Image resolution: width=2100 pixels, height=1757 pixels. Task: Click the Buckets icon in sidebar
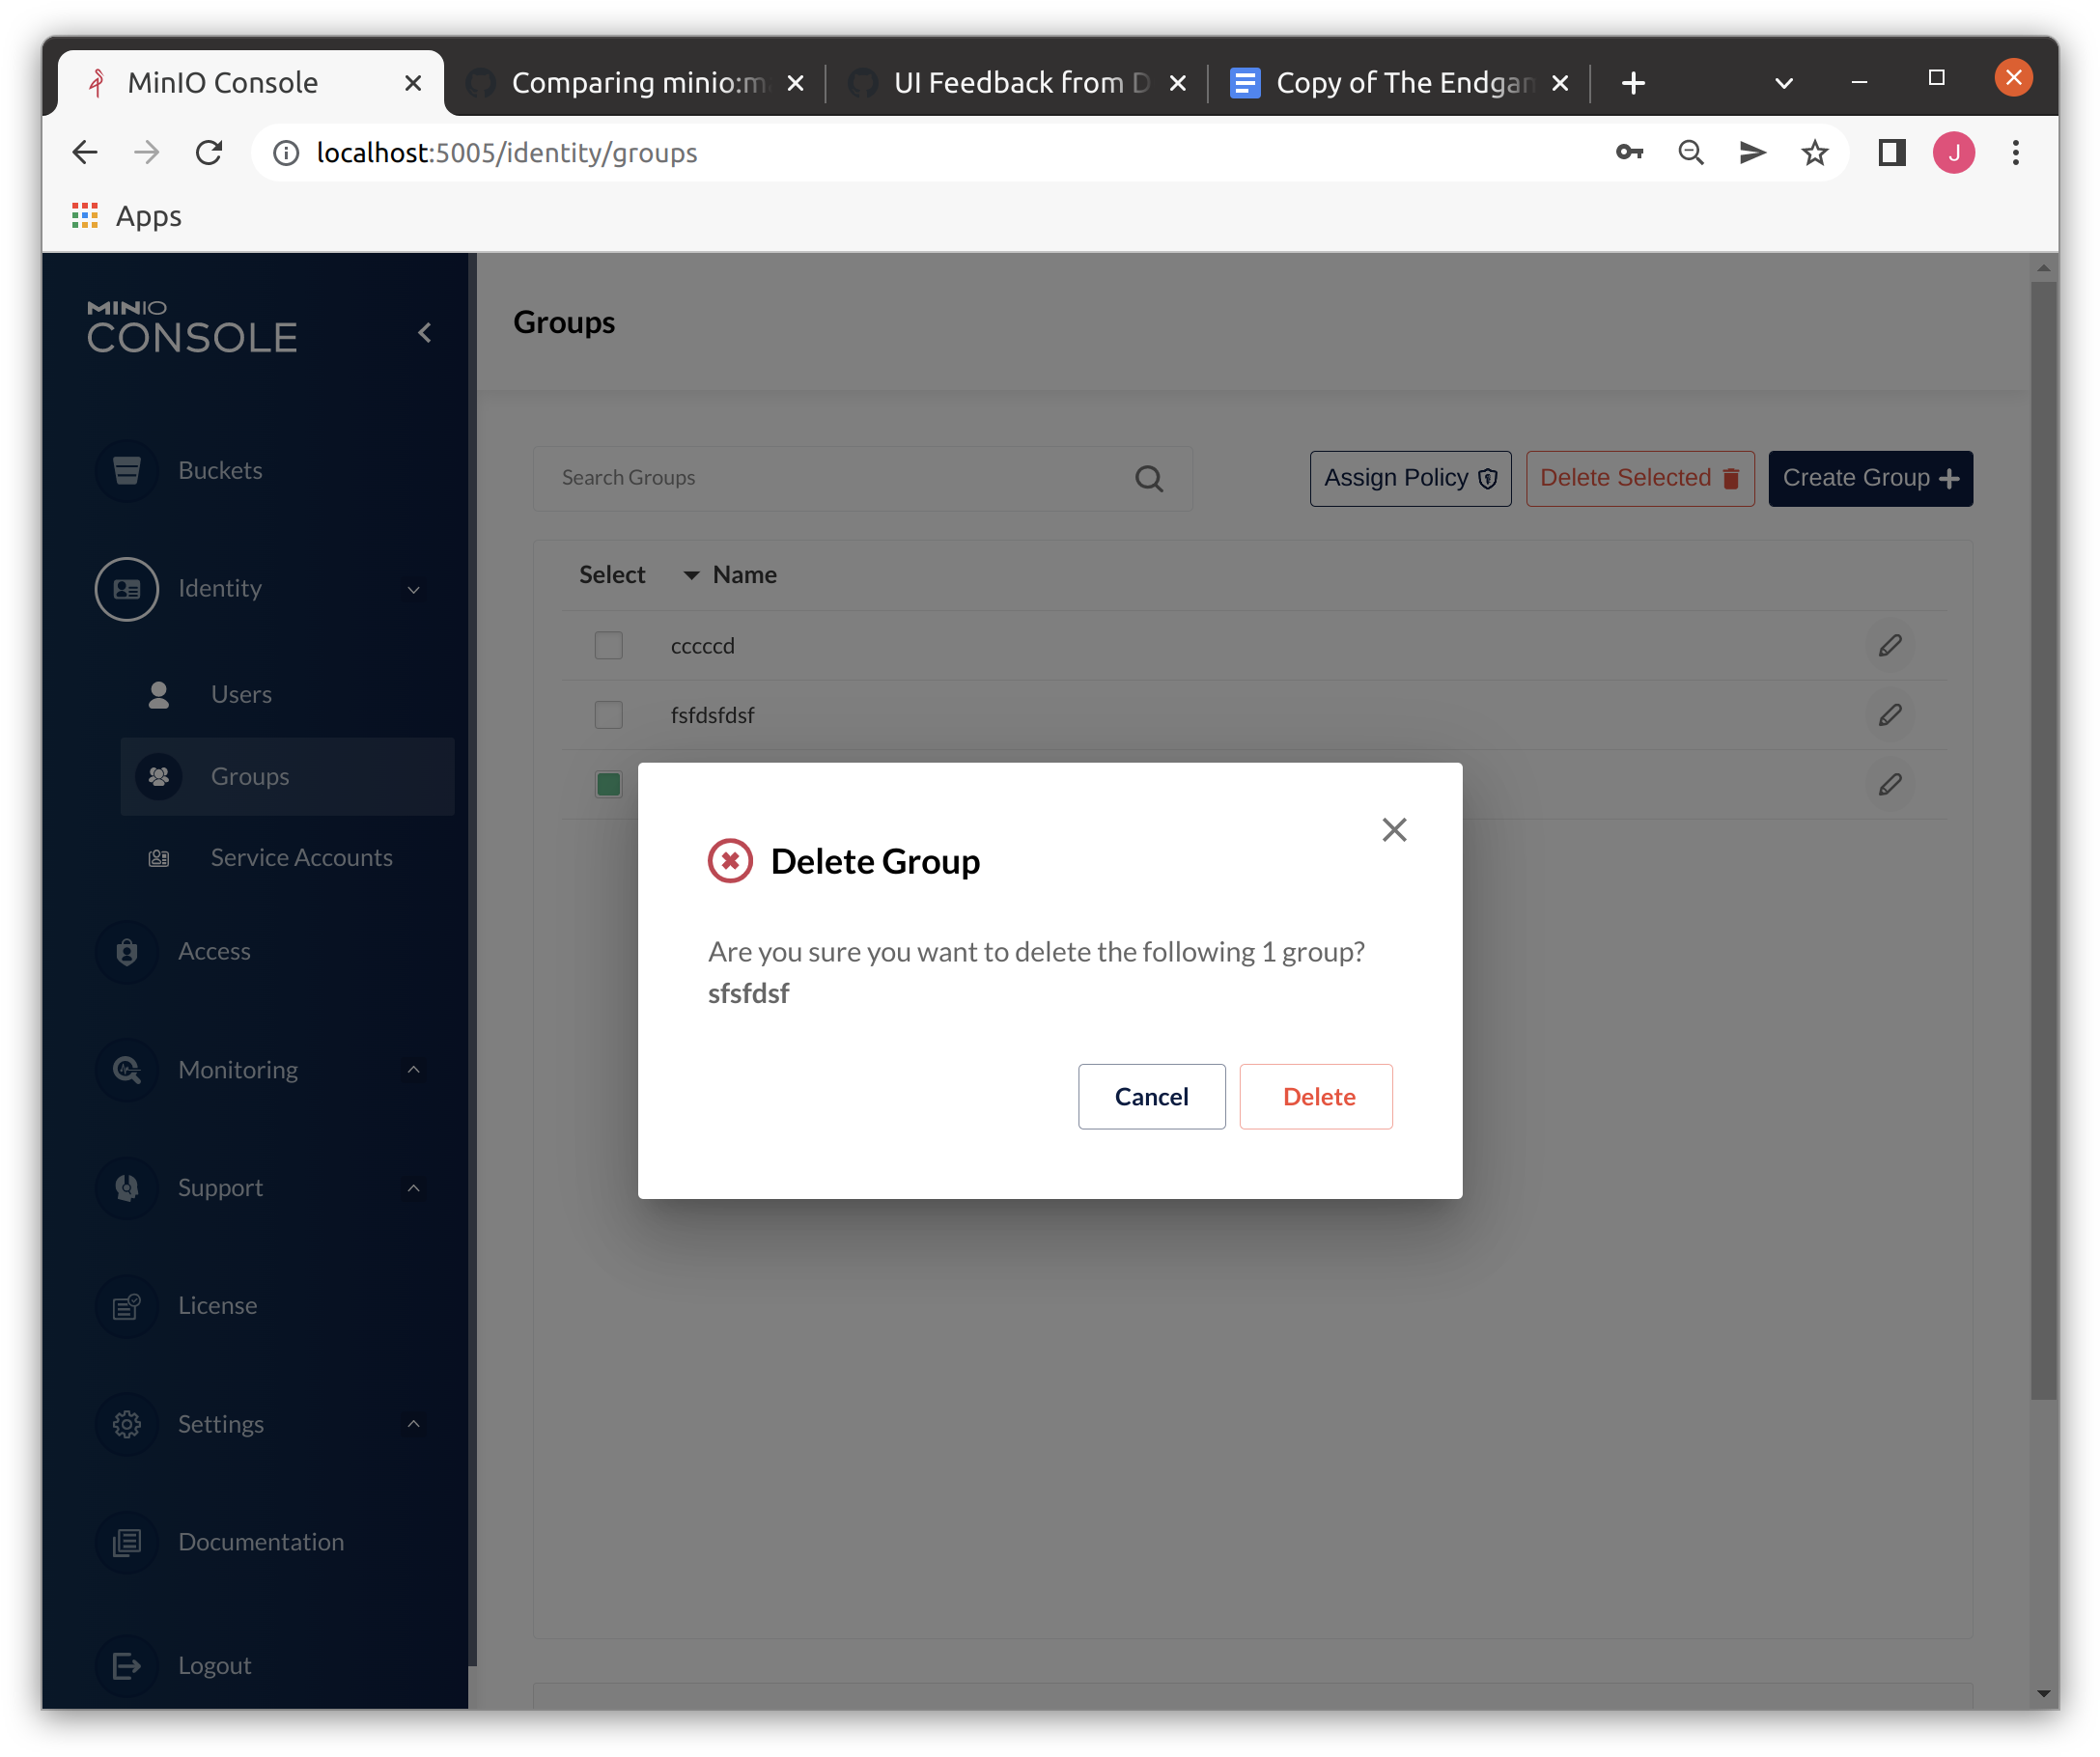(126, 470)
